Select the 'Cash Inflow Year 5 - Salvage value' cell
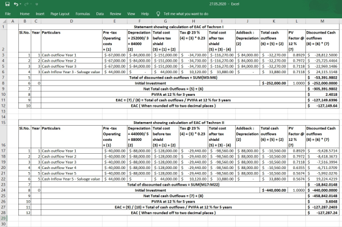This screenshot has width=342, height=227. 71,179
